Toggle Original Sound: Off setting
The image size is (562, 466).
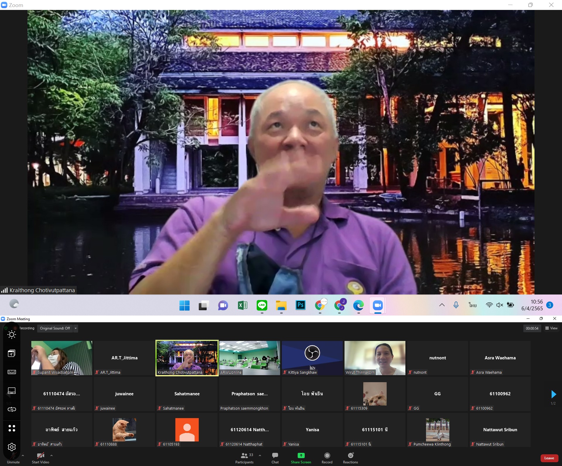55,328
